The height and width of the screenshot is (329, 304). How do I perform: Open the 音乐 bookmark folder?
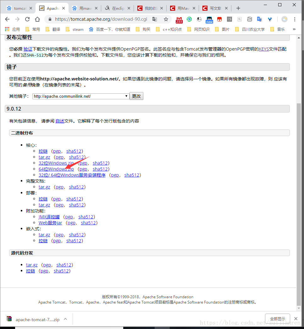(278, 29)
